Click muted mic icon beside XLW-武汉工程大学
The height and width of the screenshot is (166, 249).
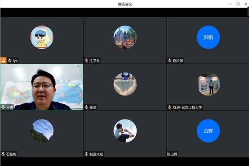pyautogui.click(x=169, y=107)
